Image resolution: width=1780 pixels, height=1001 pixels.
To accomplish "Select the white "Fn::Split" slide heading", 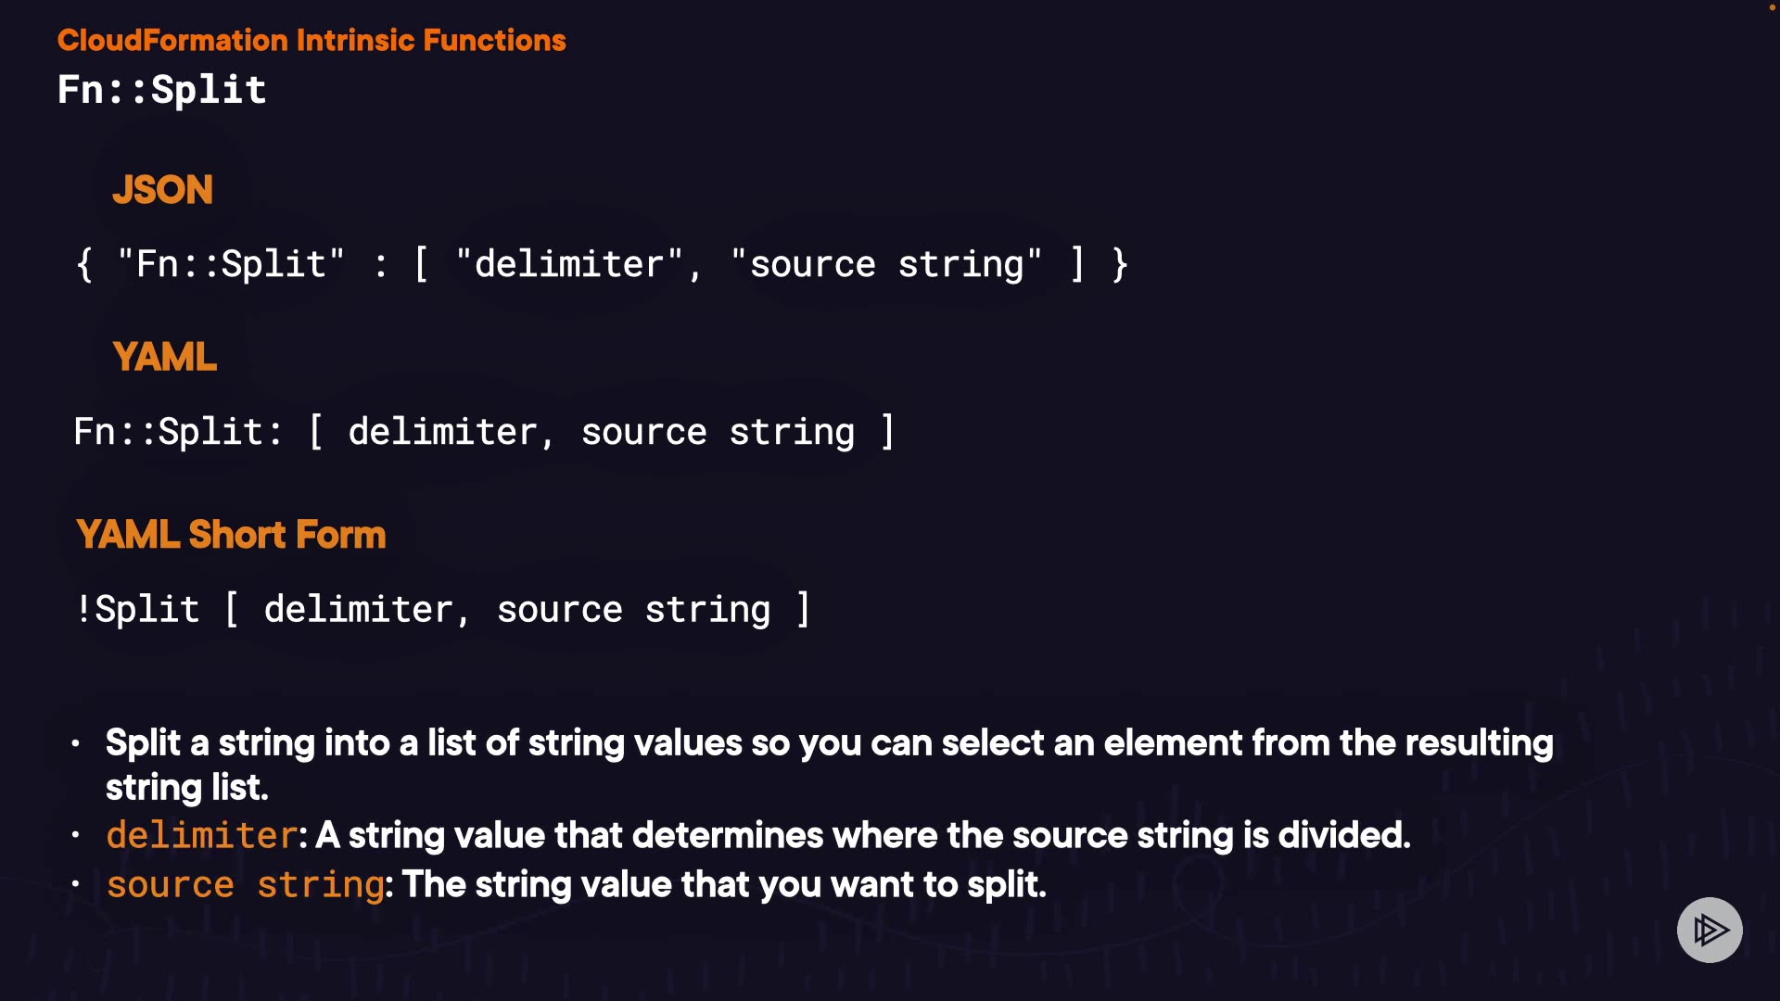I will coord(162,90).
